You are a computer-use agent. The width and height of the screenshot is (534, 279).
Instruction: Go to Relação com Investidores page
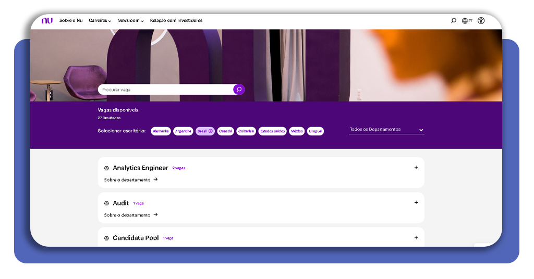coord(176,21)
